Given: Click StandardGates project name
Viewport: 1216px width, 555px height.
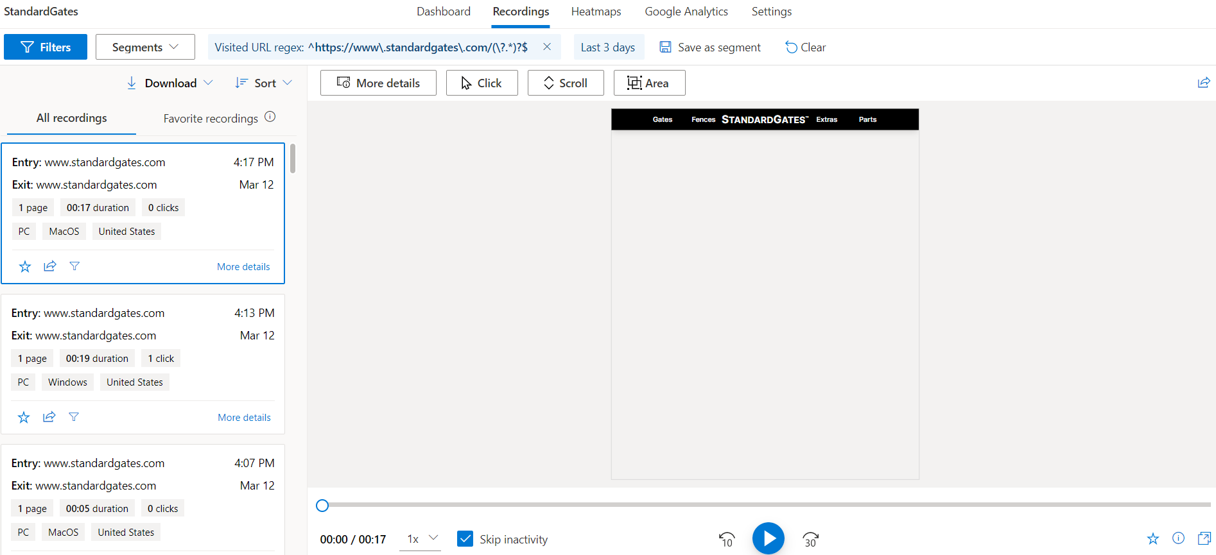Looking at the screenshot, I should tap(41, 12).
